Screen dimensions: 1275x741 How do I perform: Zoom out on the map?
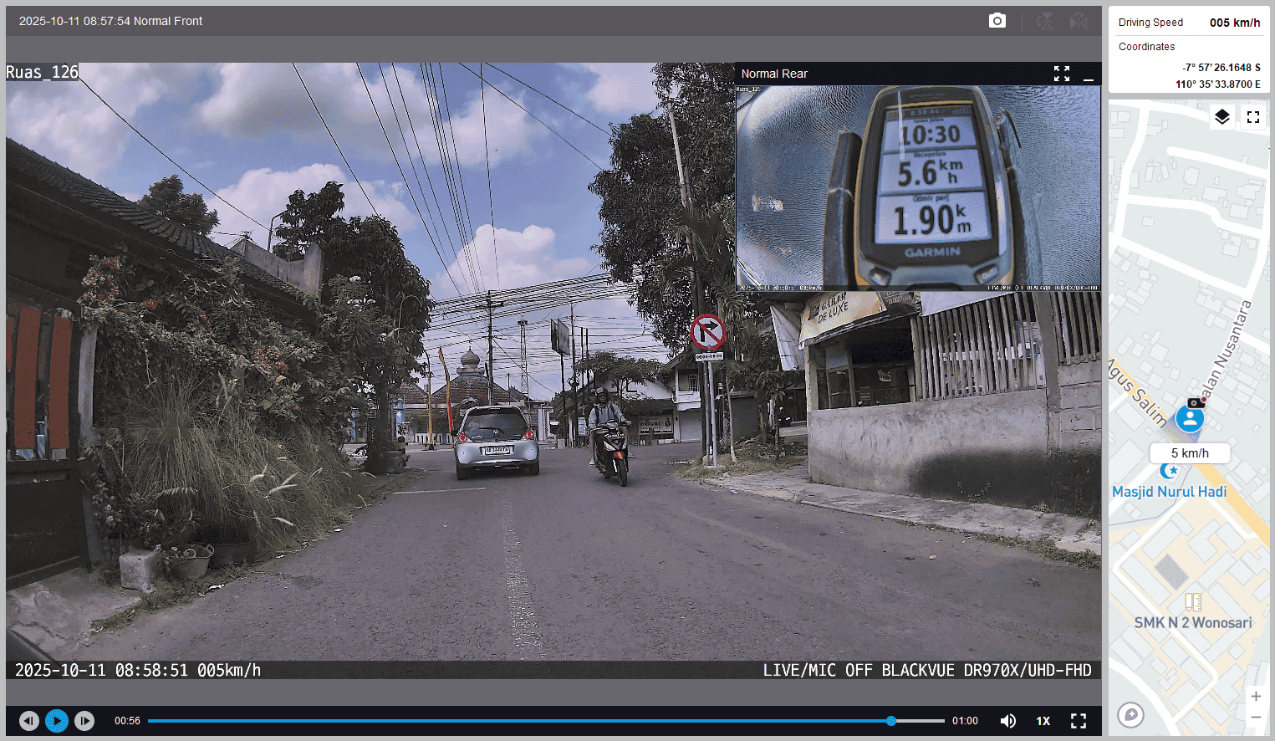tap(1255, 718)
